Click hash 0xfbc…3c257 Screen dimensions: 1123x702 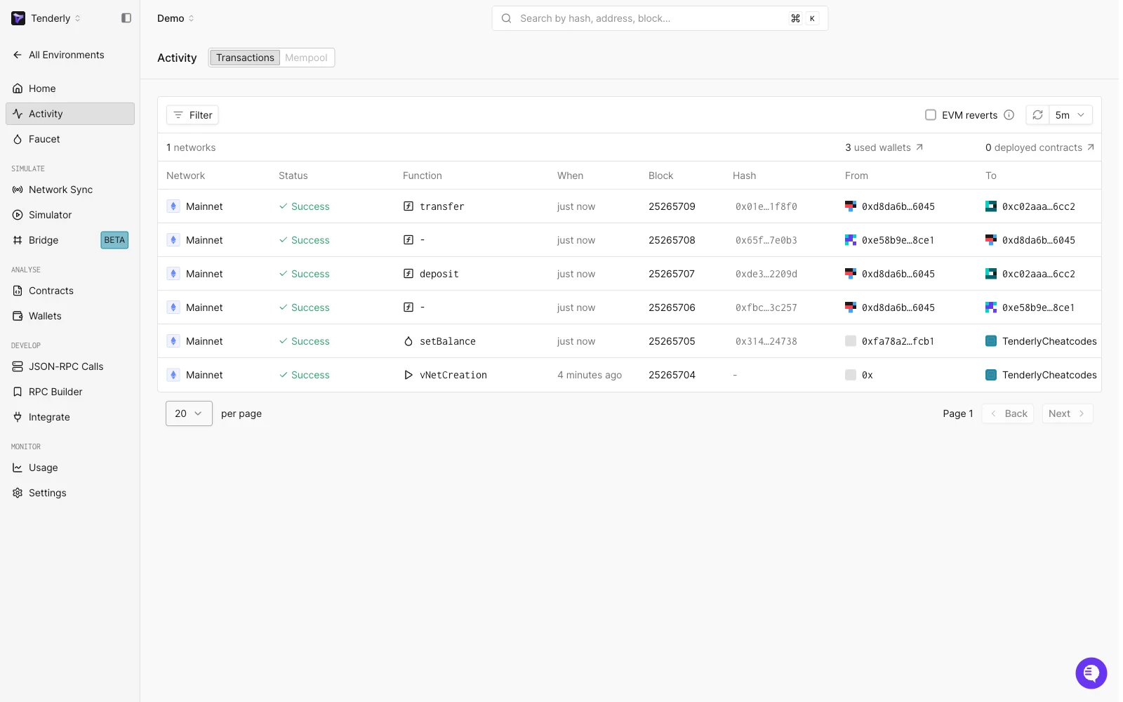click(766, 307)
